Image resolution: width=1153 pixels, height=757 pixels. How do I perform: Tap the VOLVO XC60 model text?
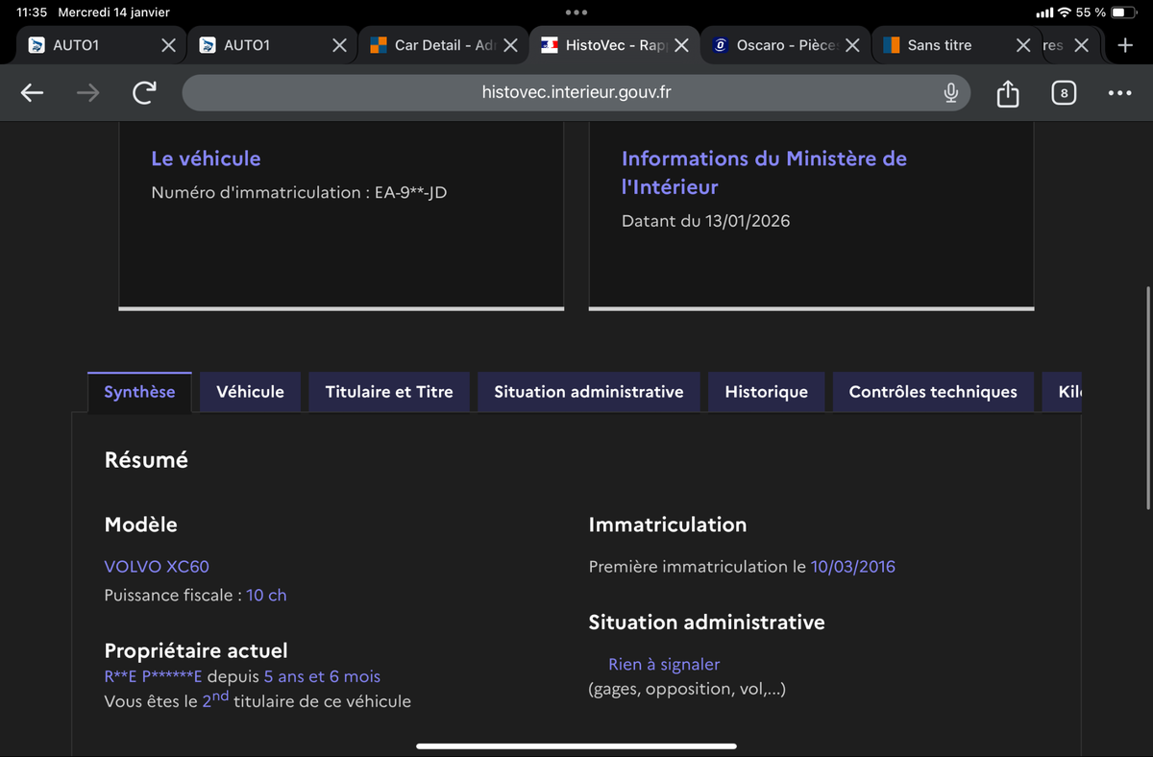point(157,567)
